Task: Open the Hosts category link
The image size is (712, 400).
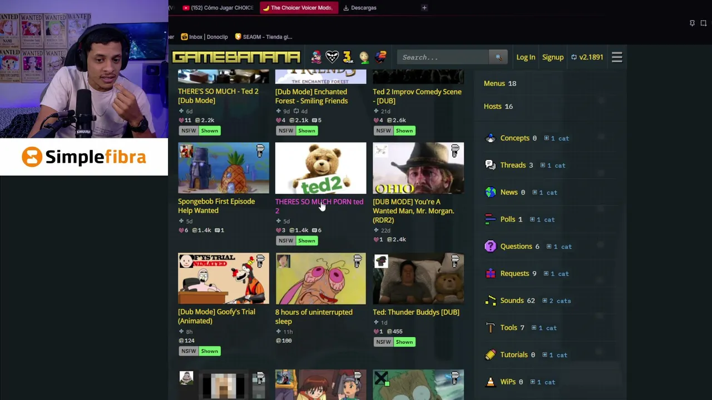Action: pos(493,106)
